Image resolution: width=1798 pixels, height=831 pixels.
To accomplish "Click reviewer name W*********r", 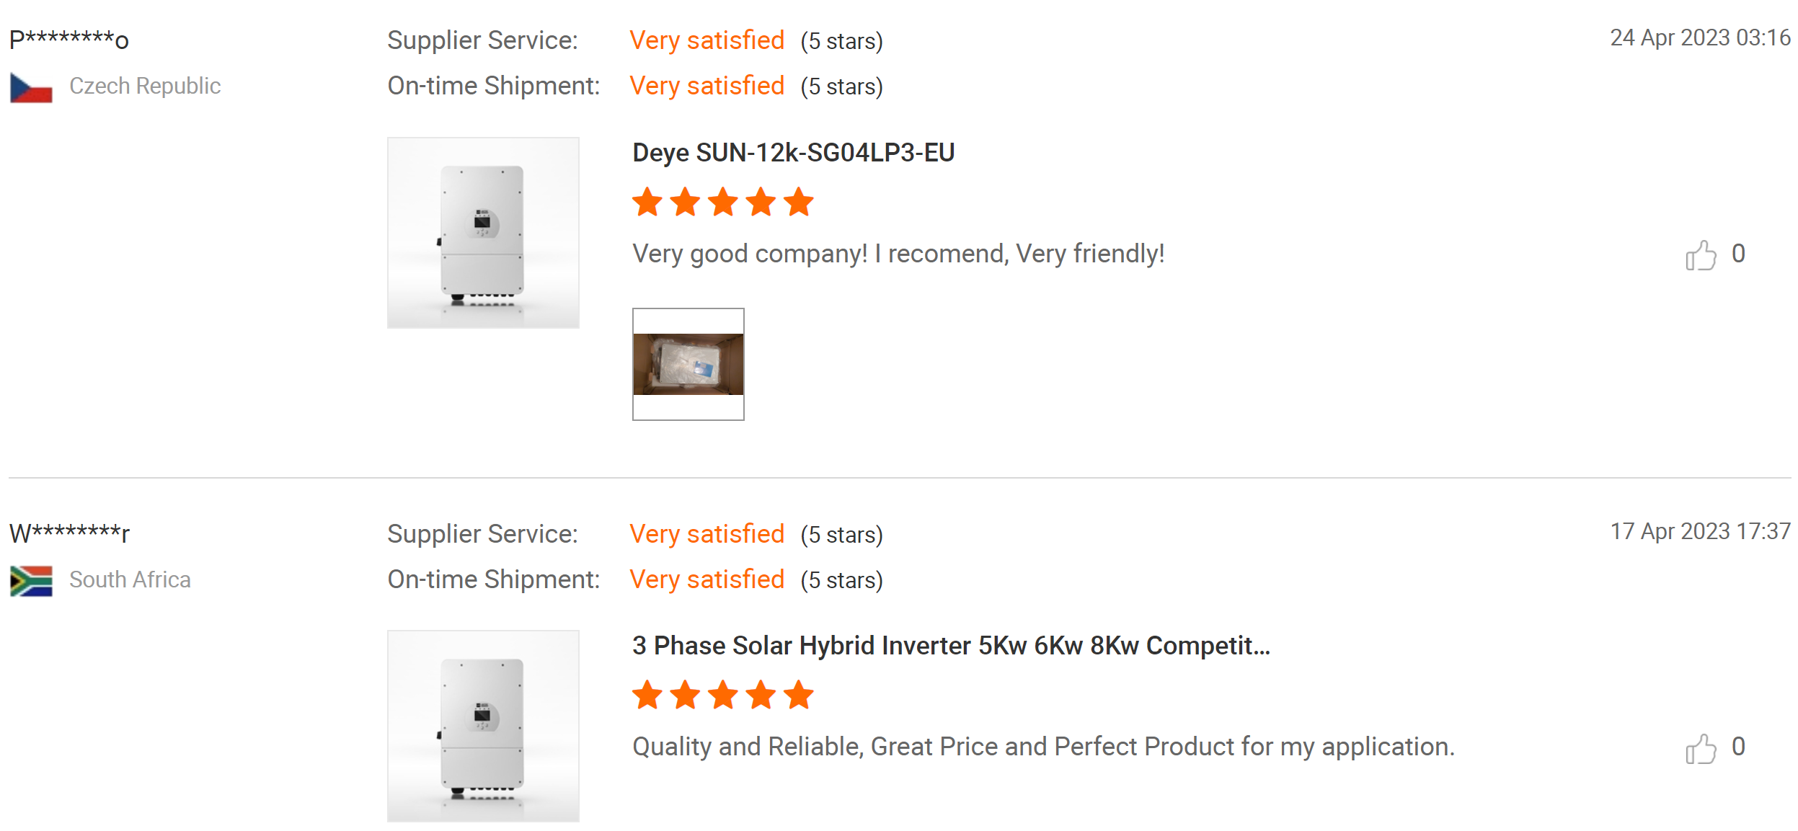I will pyautogui.click(x=69, y=534).
